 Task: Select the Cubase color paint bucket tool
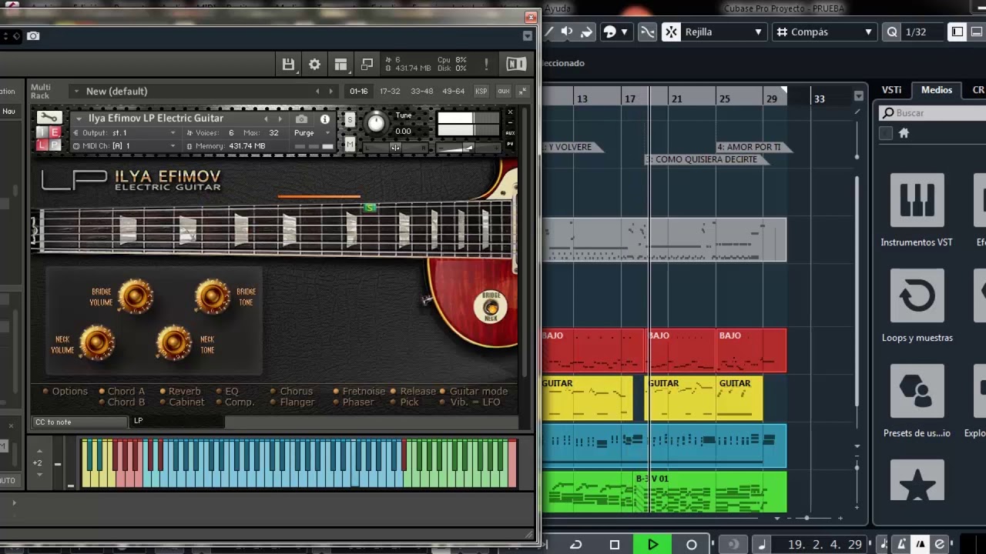click(x=586, y=32)
